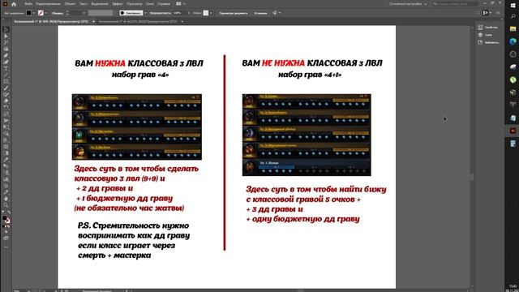Select the Magic Wand tool
Screen dimensions: 519x292
[6, 42]
